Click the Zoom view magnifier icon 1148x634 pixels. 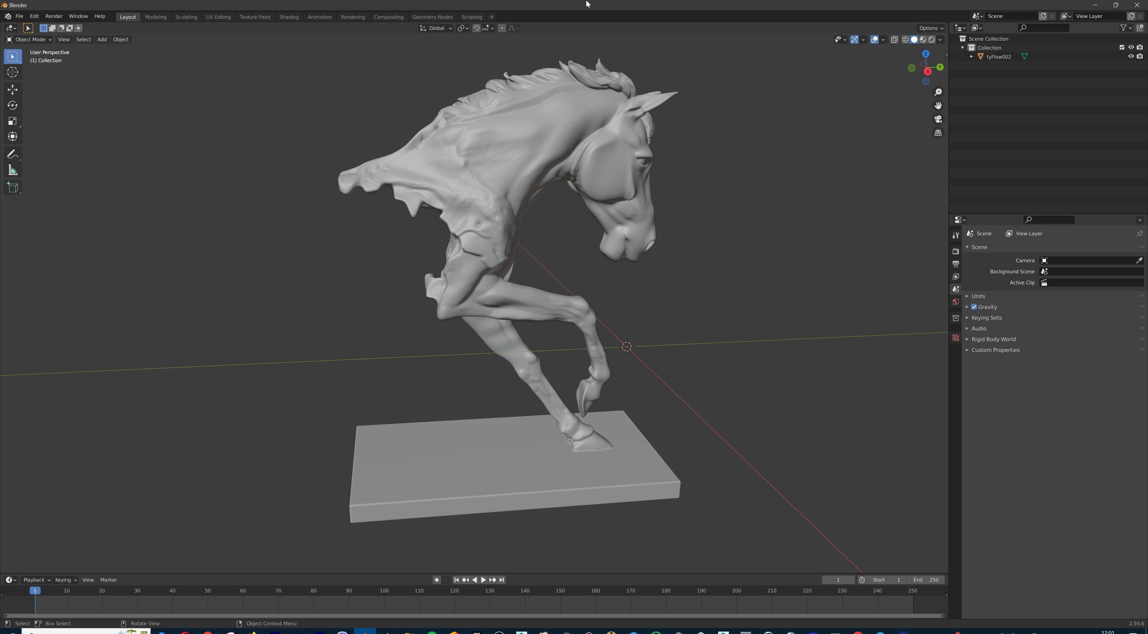(938, 92)
